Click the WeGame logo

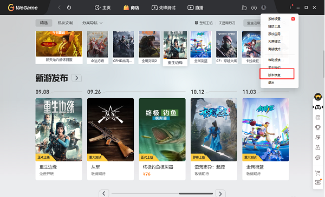point(23,8)
